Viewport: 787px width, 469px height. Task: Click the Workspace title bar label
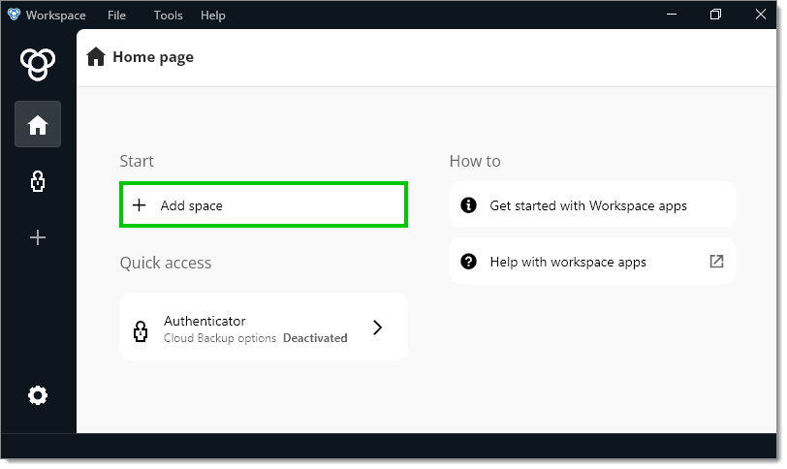coord(55,16)
